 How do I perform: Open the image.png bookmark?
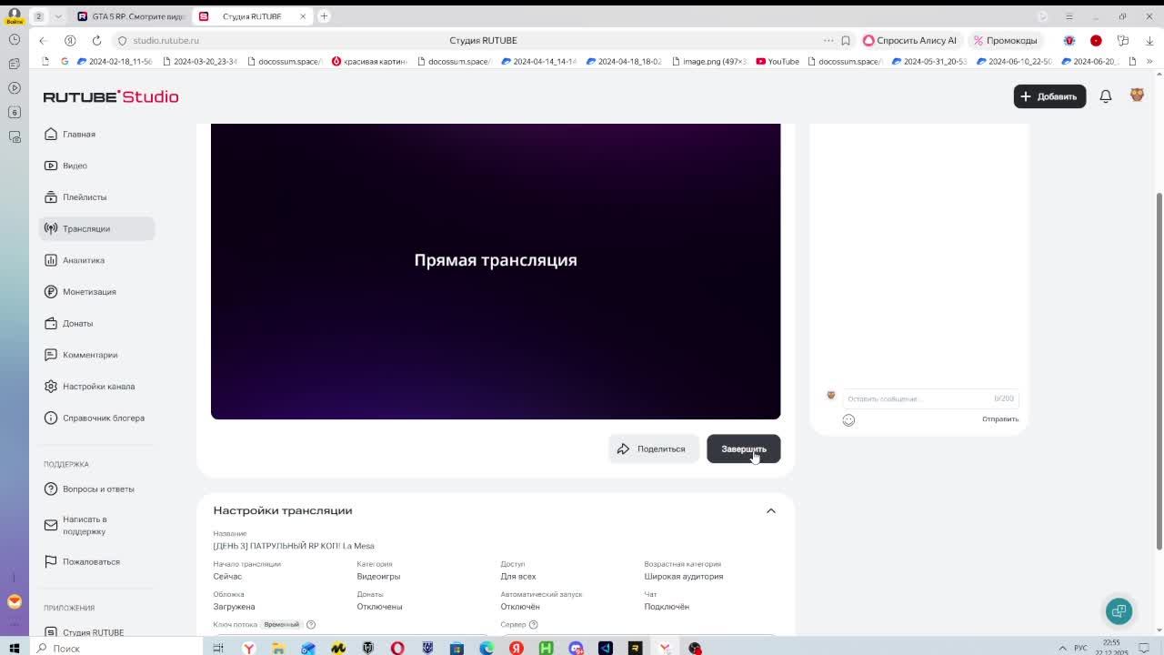pyautogui.click(x=709, y=61)
